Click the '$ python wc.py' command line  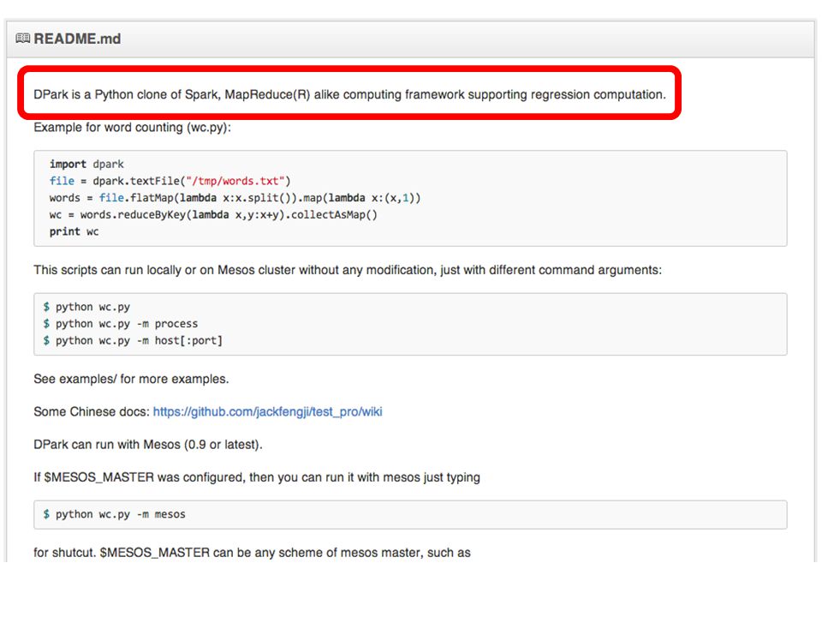(86, 307)
